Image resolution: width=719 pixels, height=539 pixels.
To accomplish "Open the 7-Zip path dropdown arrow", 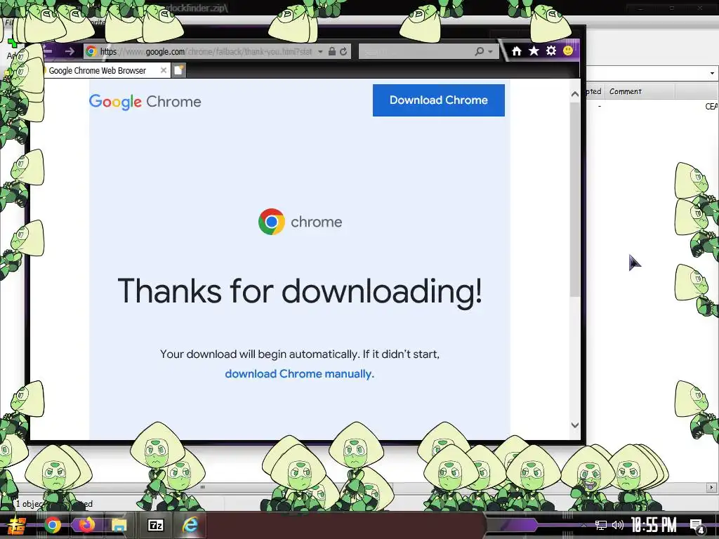I will point(712,73).
